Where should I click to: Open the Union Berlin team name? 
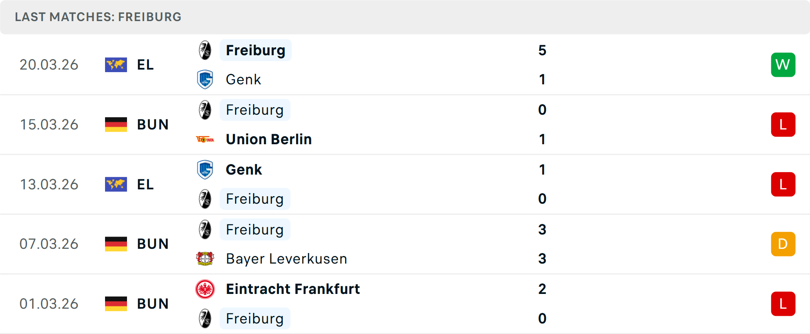(x=268, y=139)
